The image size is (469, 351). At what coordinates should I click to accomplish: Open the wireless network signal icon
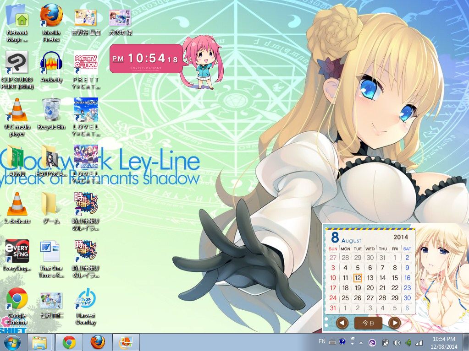pos(419,343)
